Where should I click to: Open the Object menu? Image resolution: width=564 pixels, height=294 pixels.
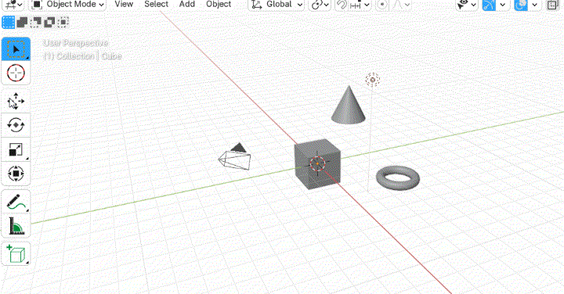[x=219, y=5]
